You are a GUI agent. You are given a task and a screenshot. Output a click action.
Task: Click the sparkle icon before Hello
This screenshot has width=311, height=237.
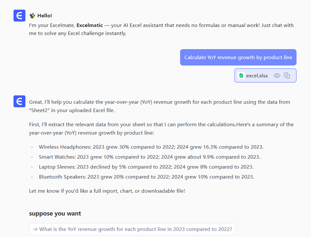click(32, 15)
